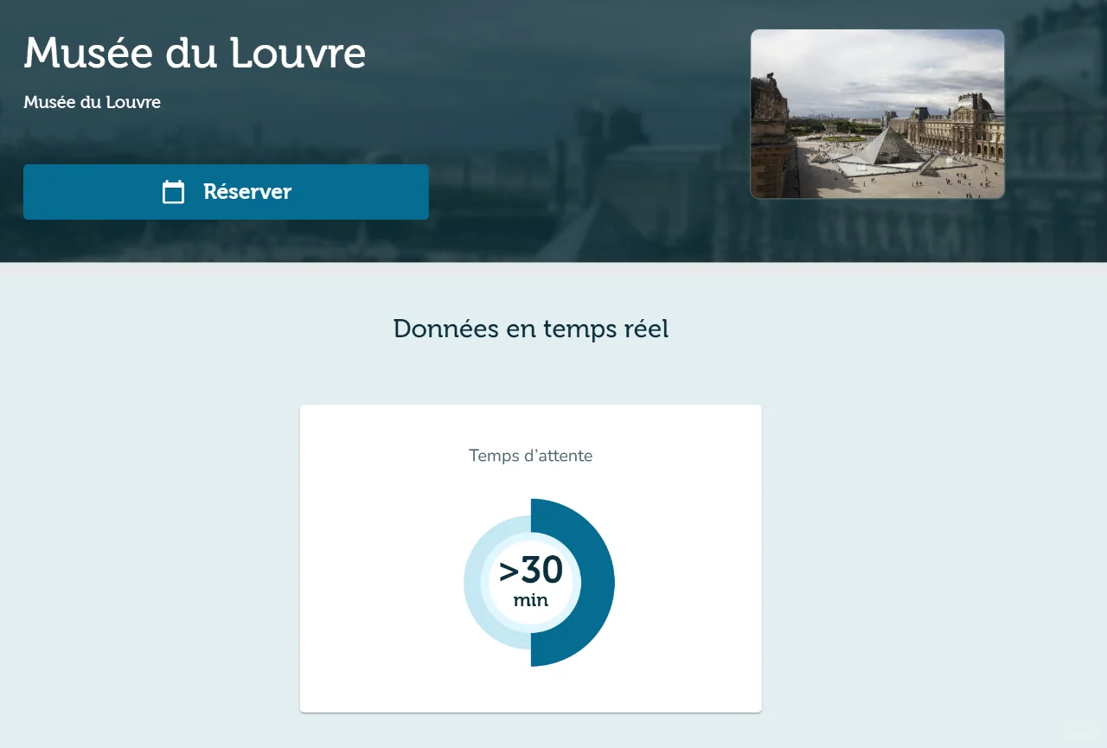Click the Temps d'attente label
The width and height of the screenshot is (1107, 748).
pyautogui.click(x=531, y=456)
